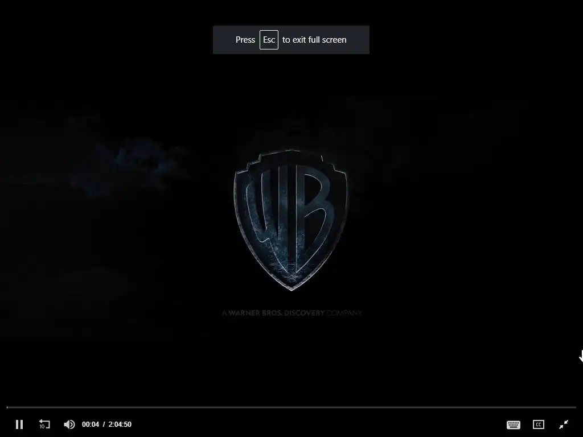The image size is (583, 437).
Task: Click the elapsed time 00:04
Action: [x=91, y=424]
